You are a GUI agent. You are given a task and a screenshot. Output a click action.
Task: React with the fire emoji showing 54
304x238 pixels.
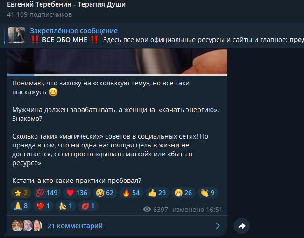click(131, 193)
